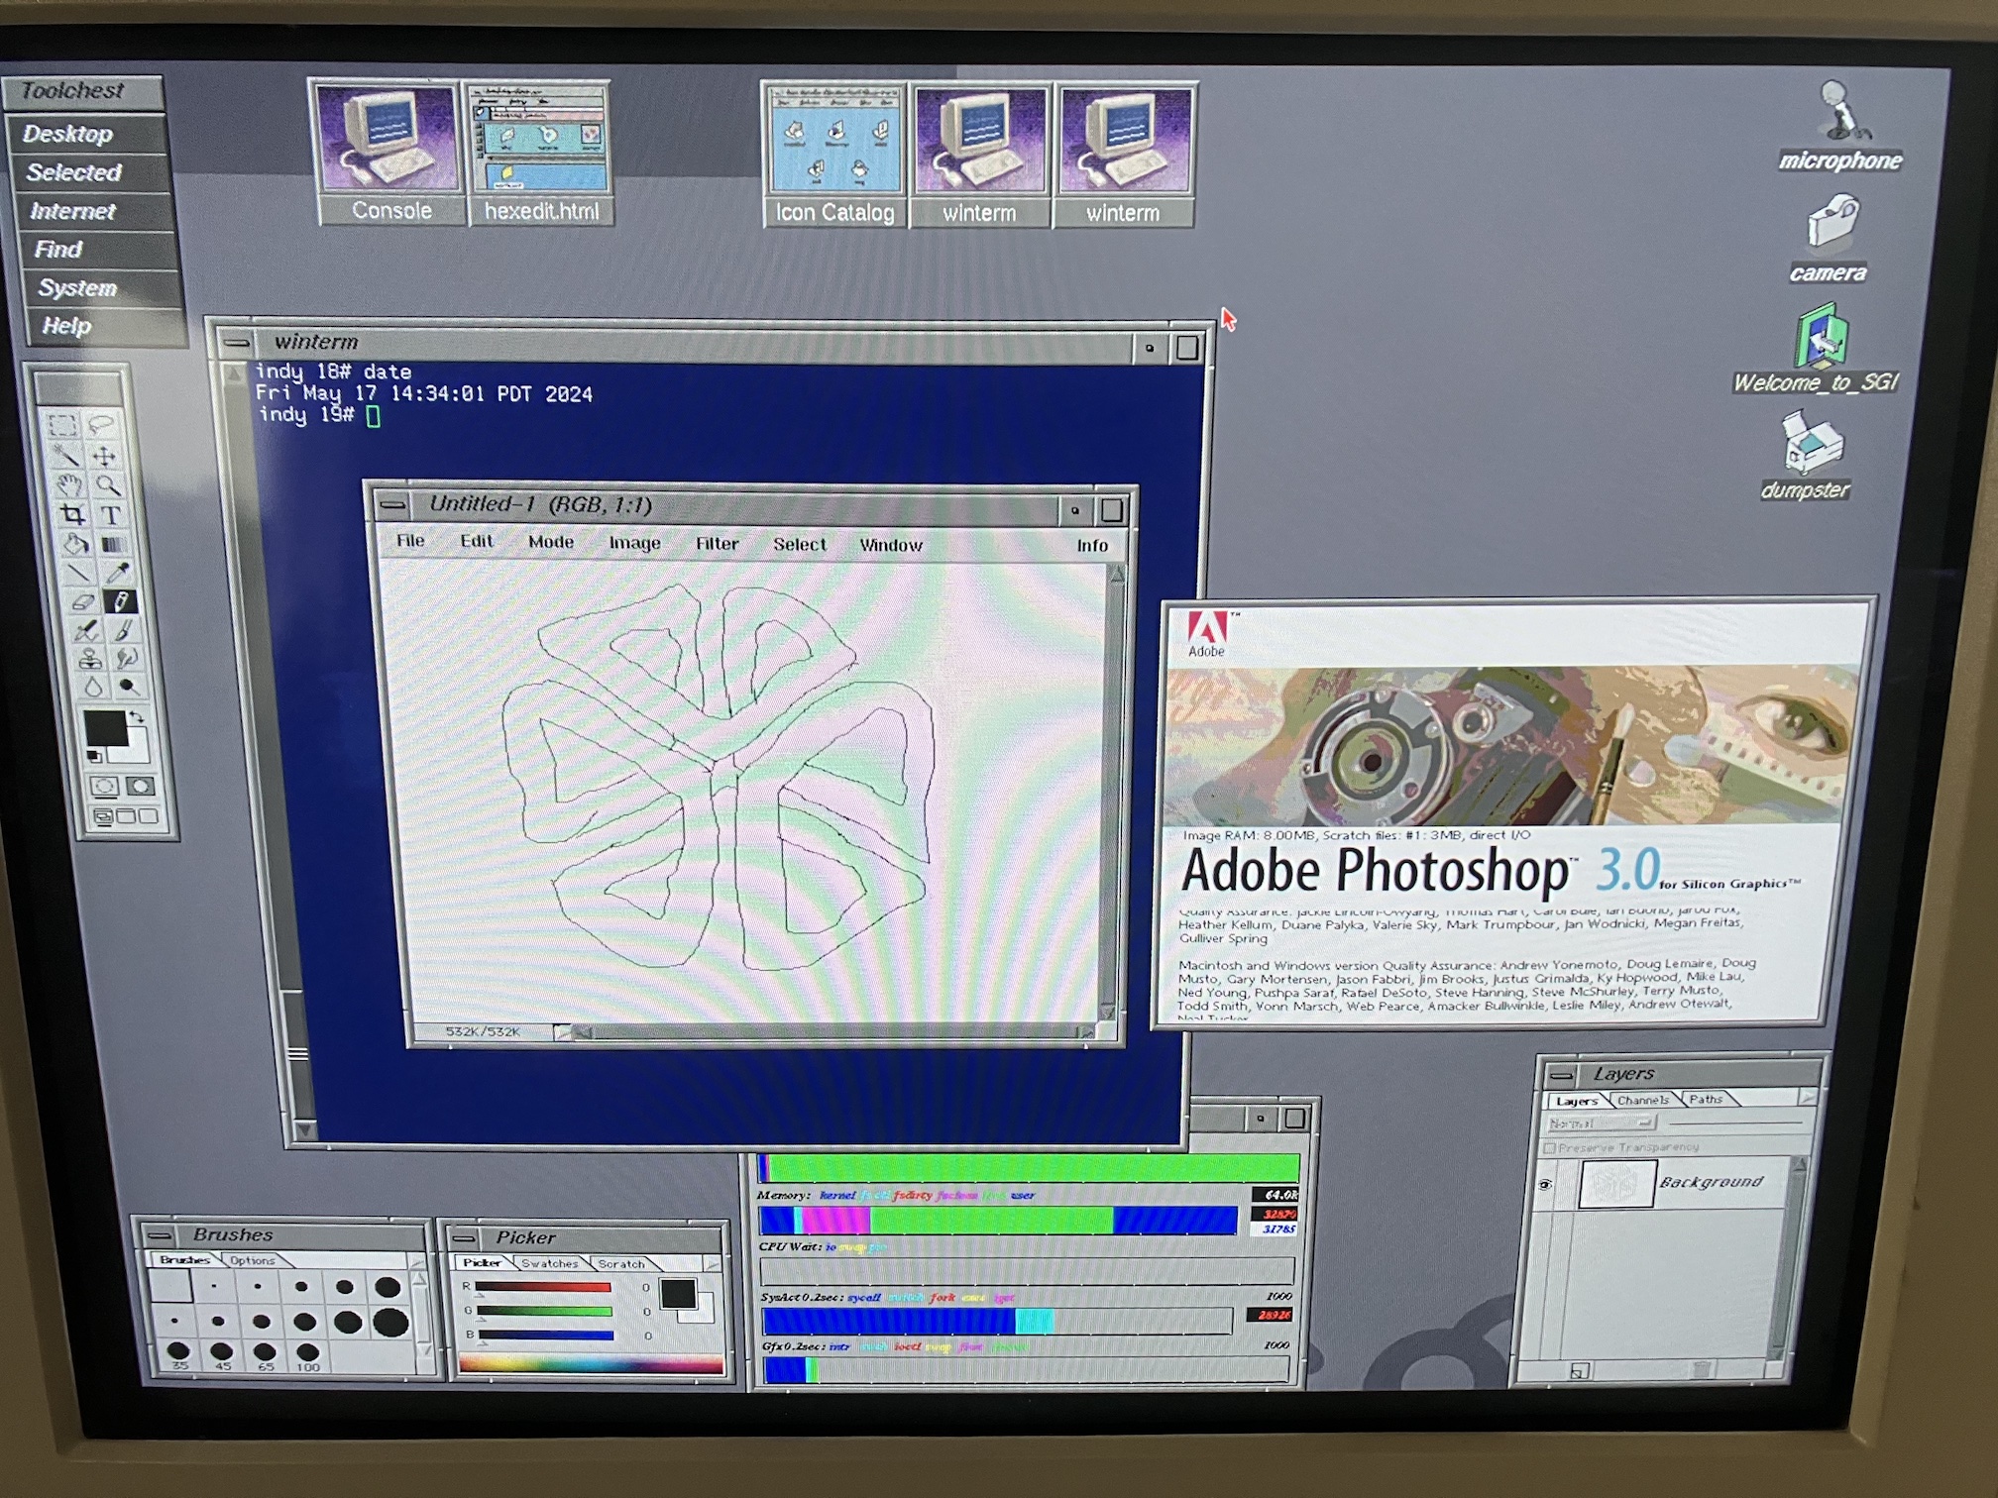Swap foreground and background colors arrow
This screenshot has width=1998, height=1498.
click(138, 716)
